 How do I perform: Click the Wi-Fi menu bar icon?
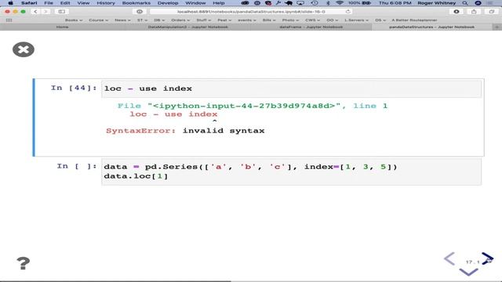pyautogui.click(x=340, y=3)
